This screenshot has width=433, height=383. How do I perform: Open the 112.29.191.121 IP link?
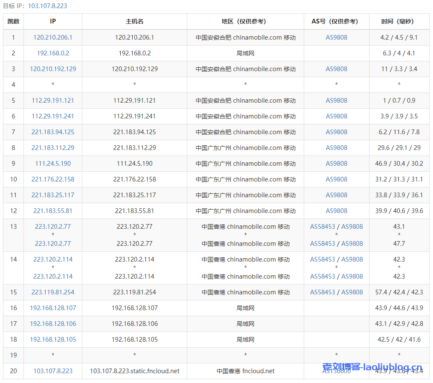click(x=53, y=101)
